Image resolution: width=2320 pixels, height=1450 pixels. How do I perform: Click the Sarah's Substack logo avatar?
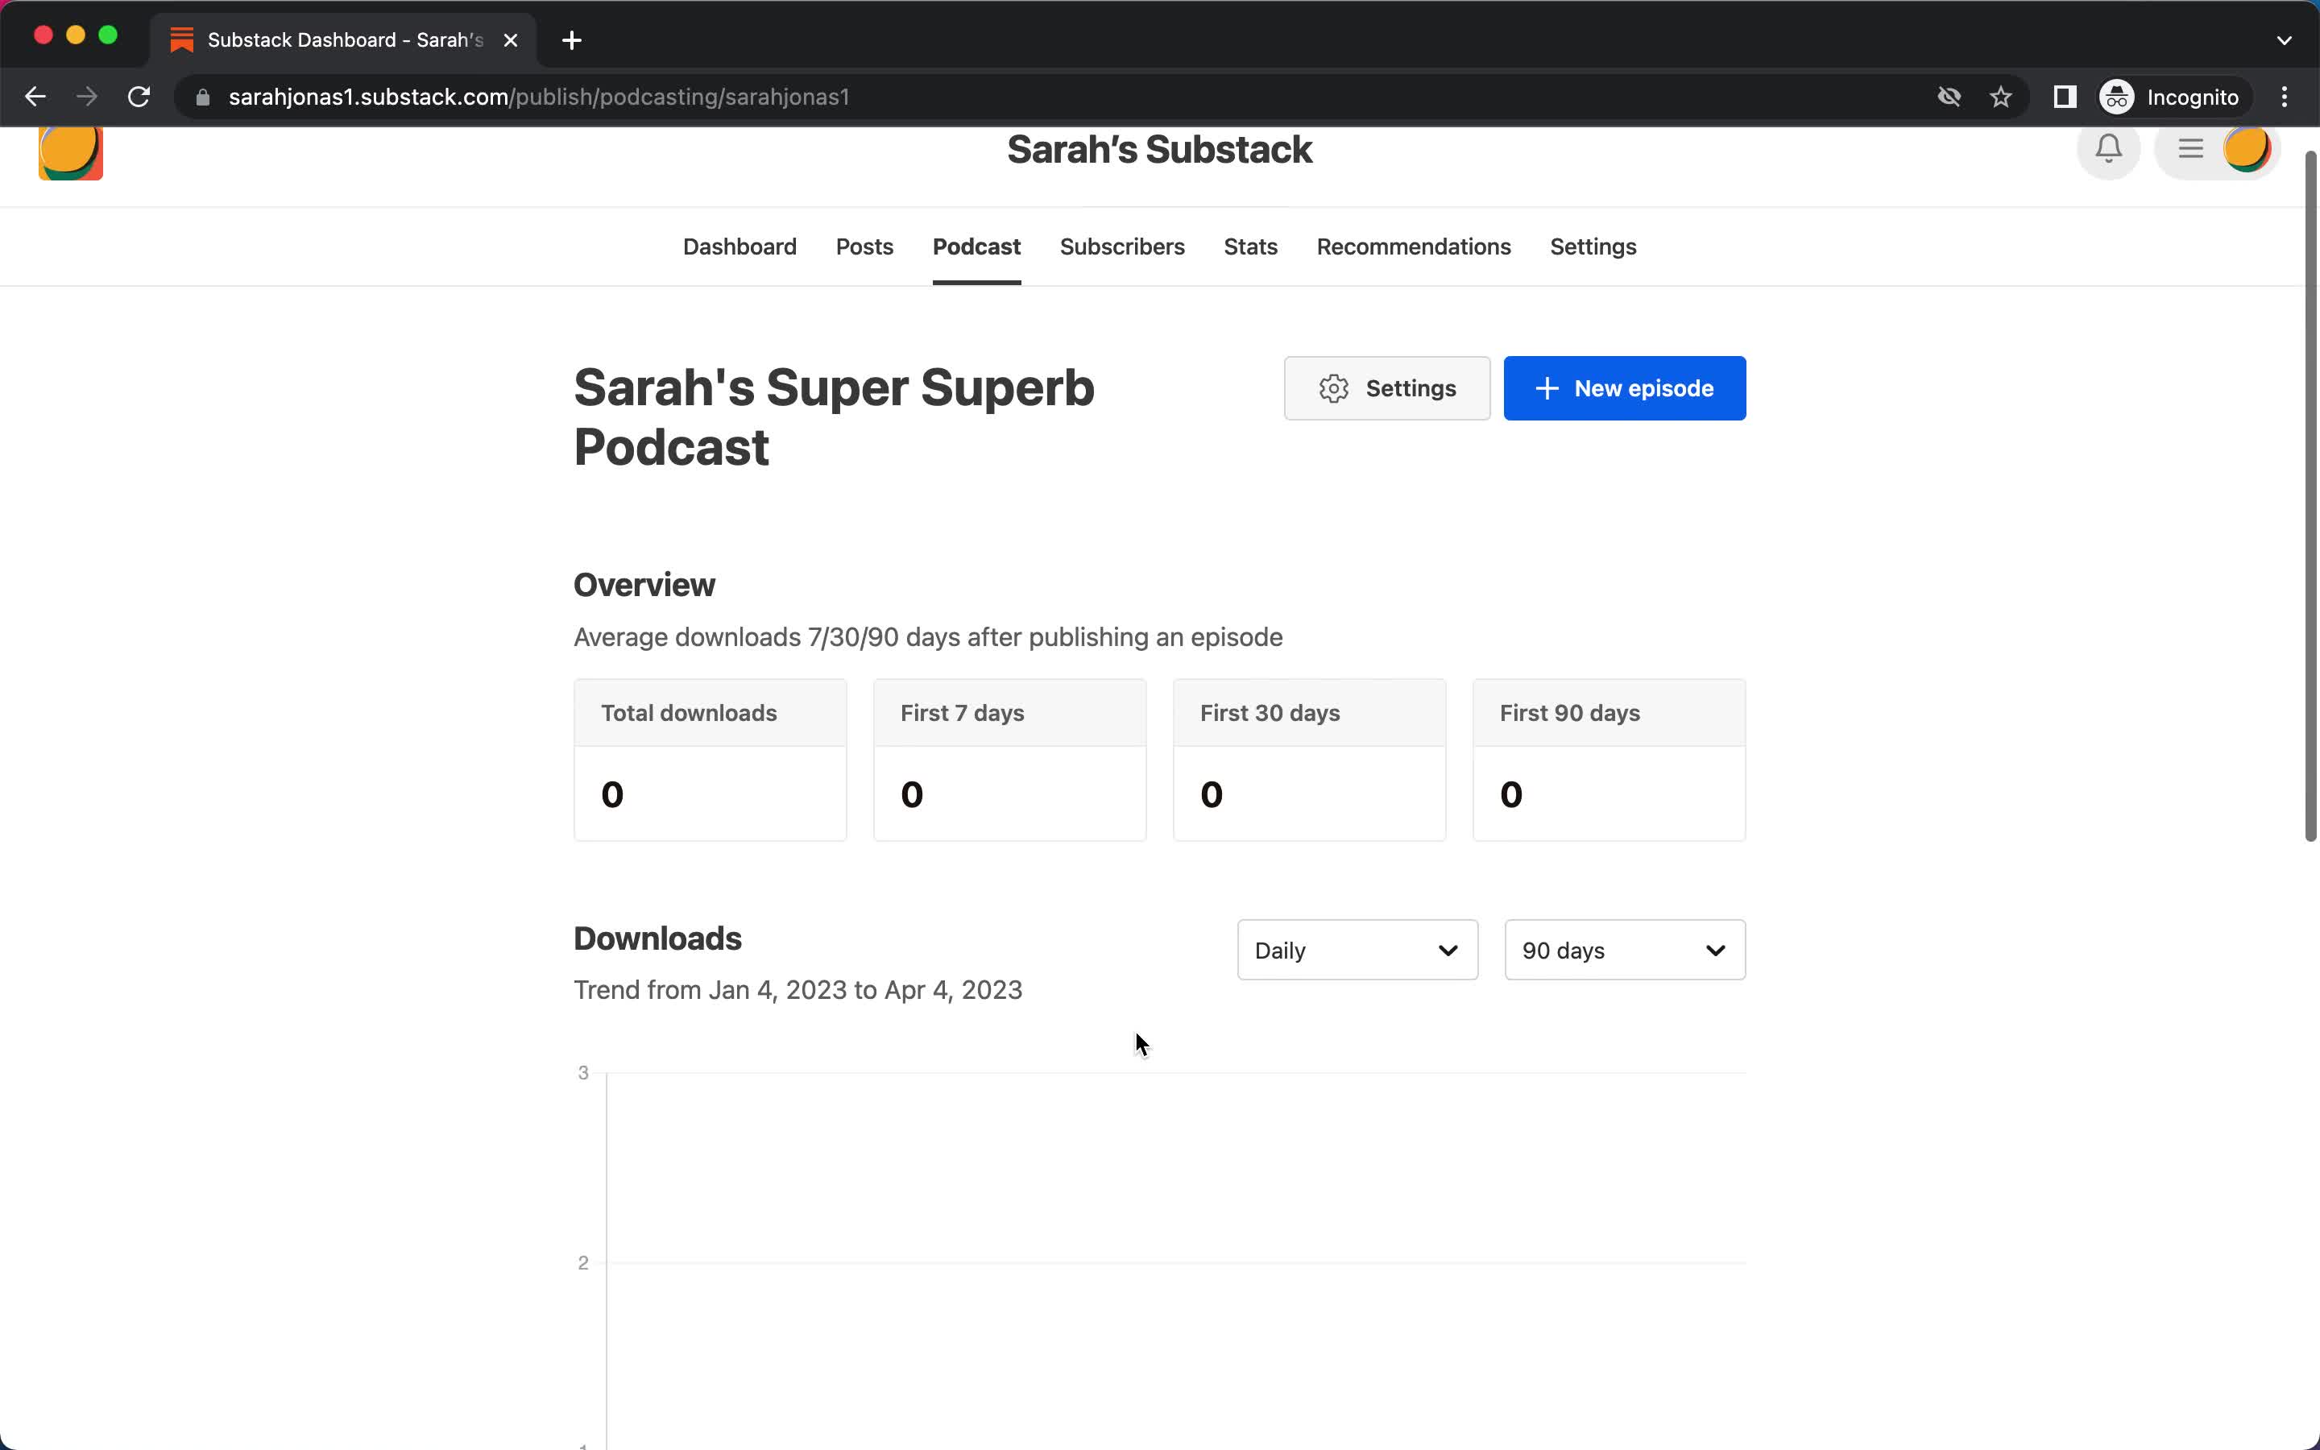pyautogui.click(x=70, y=151)
